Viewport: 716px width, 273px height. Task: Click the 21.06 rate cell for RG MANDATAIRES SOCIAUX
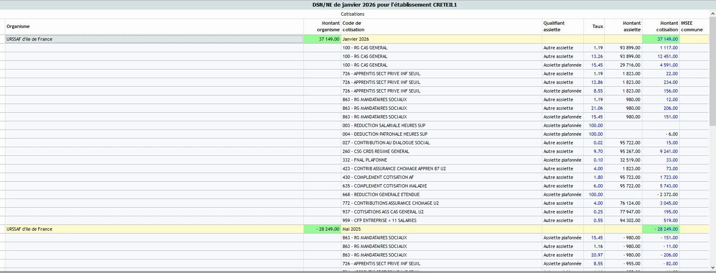594,108
